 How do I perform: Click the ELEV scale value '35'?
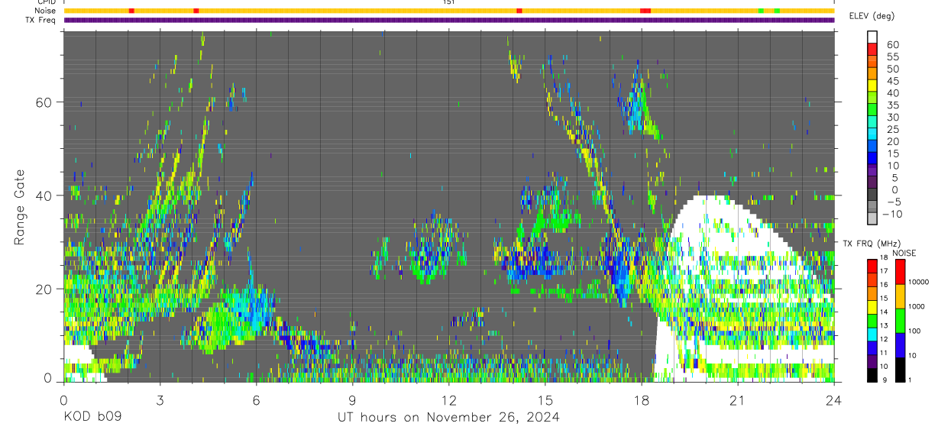point(892,105)
